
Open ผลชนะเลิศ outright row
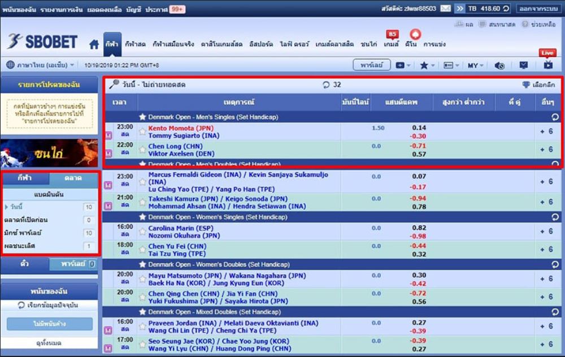(49, 246)
